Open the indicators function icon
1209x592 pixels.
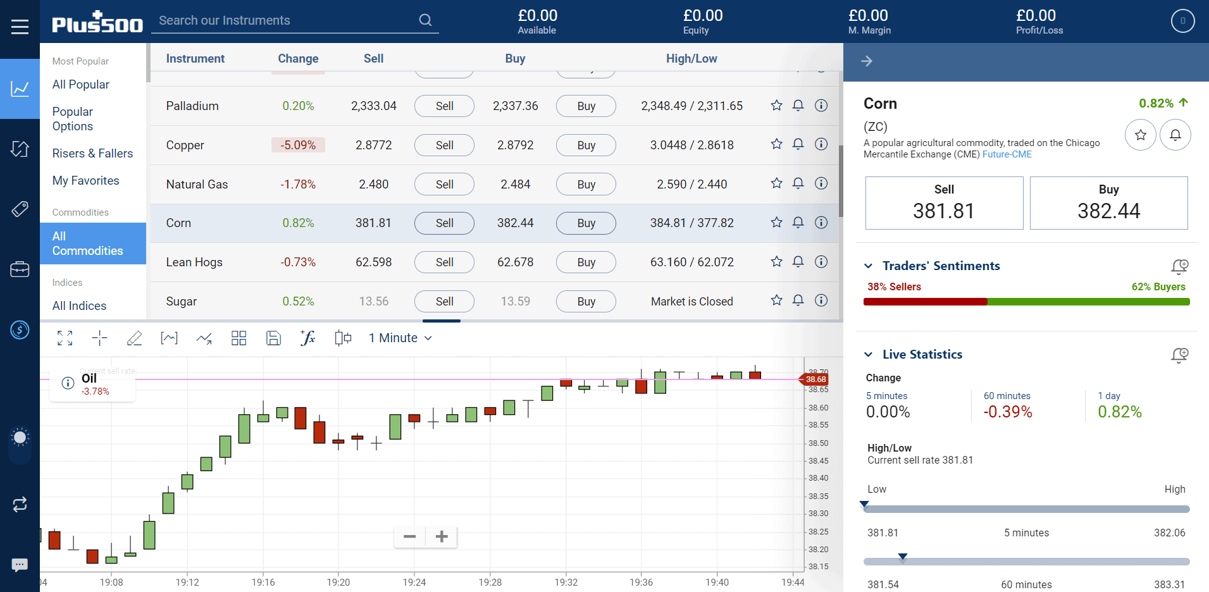click(307, 338)
